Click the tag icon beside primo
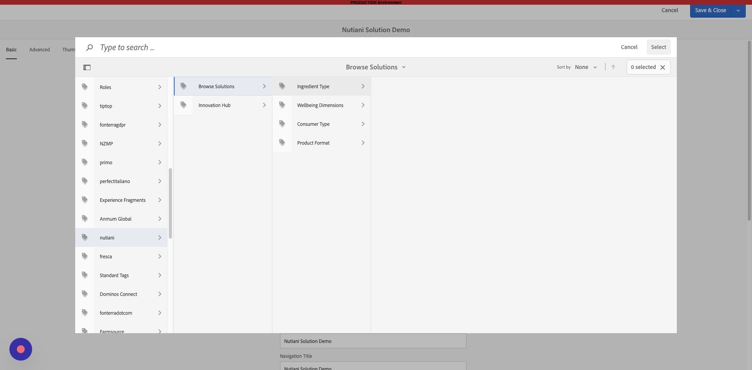The width and height of the screenshot is (752, 370). [85, 162]
